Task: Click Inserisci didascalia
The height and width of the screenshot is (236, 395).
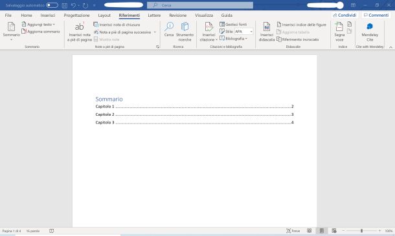Action: [267, 32]
